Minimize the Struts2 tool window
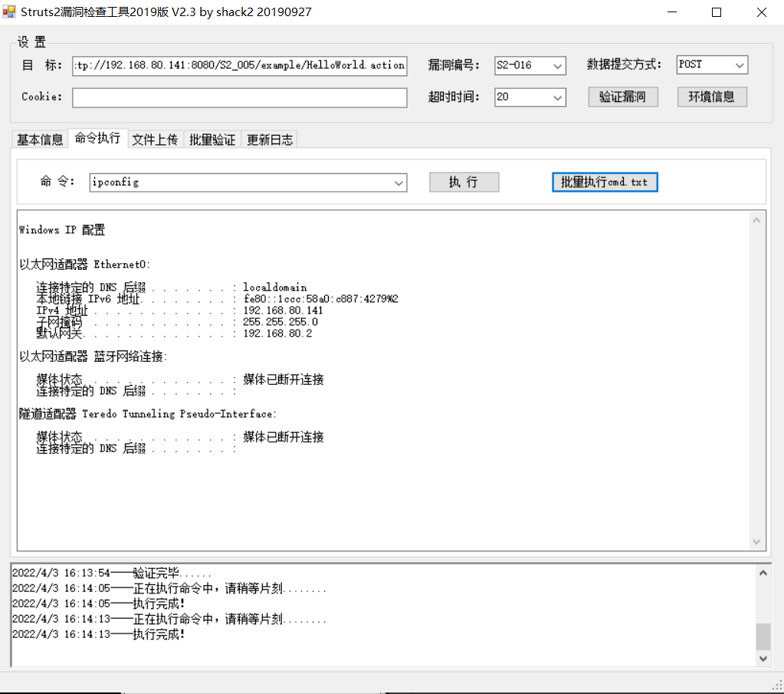 [x=673, y=12]
